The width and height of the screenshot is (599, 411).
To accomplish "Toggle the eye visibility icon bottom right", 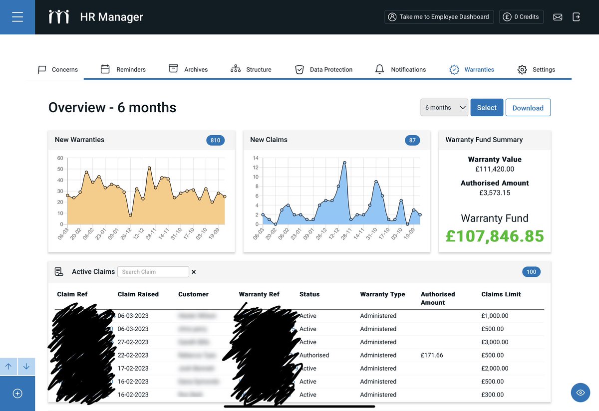I will coord(581,393).
